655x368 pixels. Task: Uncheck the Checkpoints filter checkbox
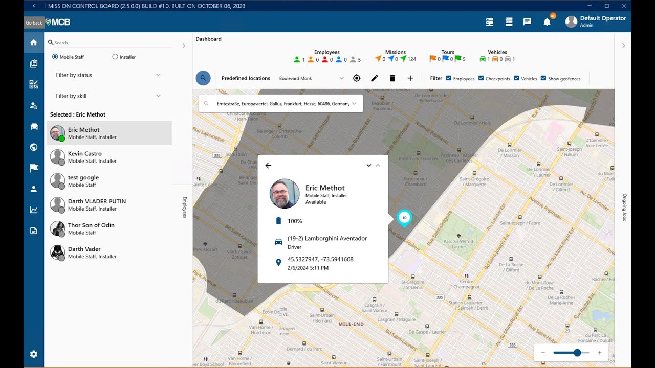pyautogui.click(x=481, y=78)
